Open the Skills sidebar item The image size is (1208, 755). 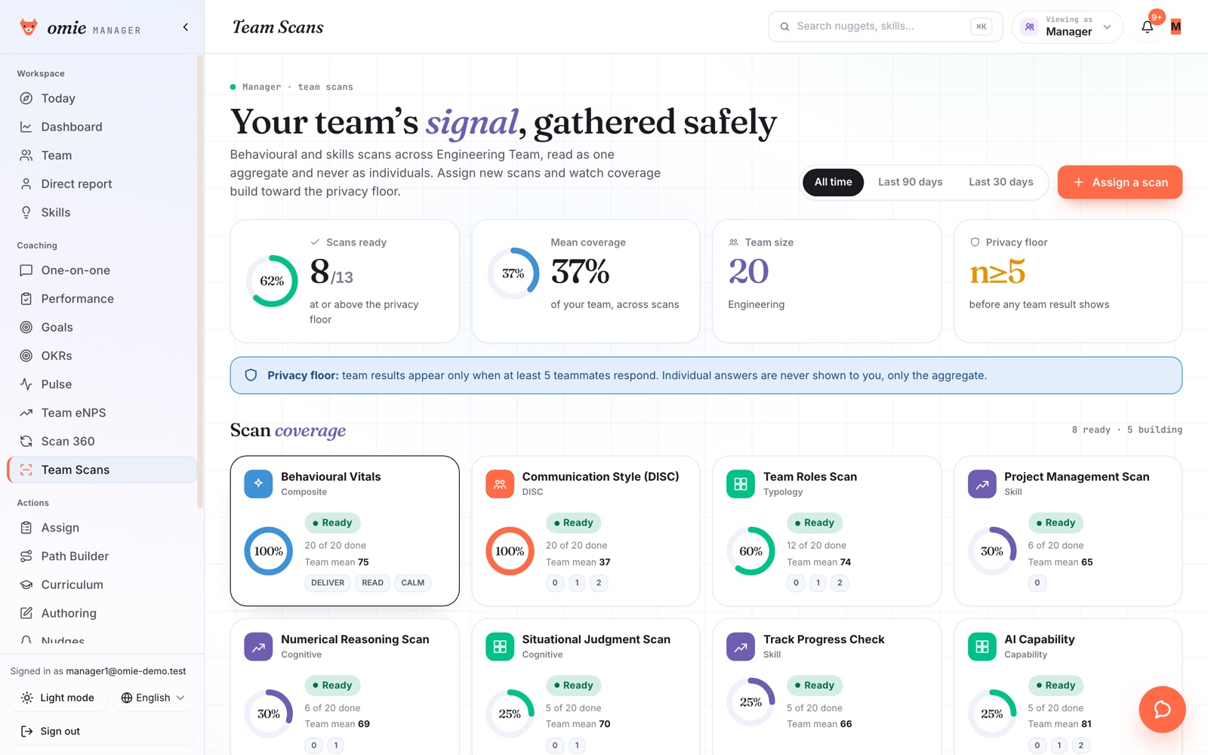[x=102, y=213]
